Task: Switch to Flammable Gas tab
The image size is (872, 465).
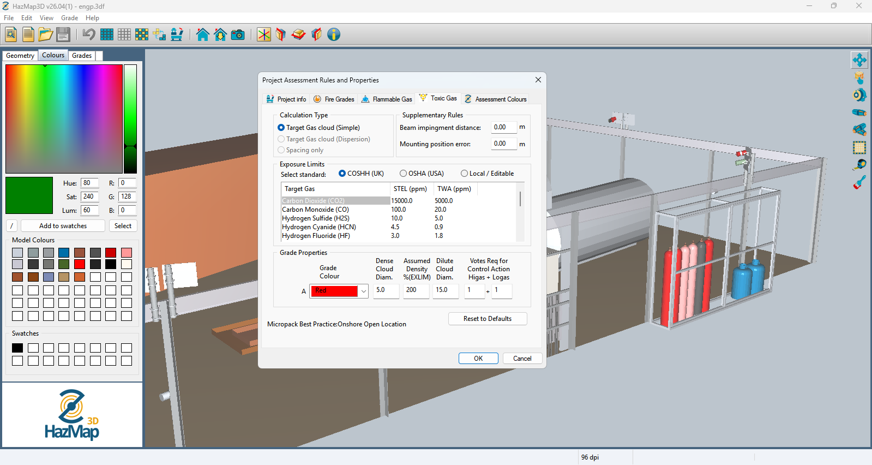Action: (x=386, y=99)
